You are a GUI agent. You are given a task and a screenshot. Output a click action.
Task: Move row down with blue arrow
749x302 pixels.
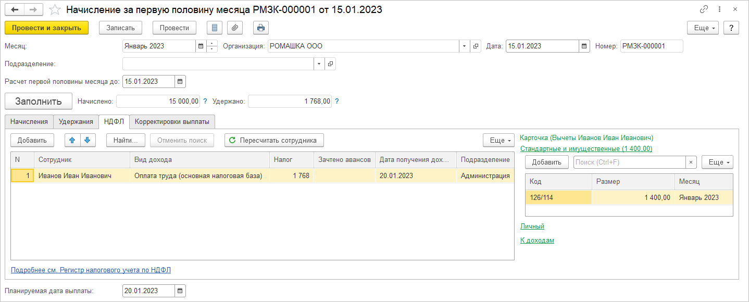pos(88,140)
